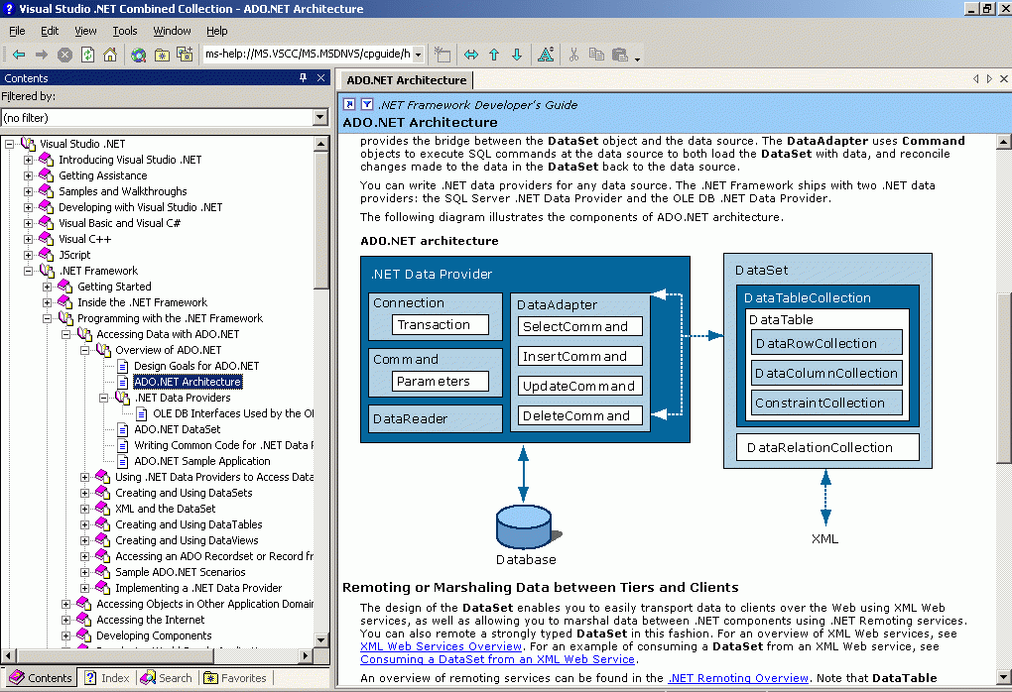Click the Contents tree scroll-up arrow
1012x692 pixels.
point(320,143)
